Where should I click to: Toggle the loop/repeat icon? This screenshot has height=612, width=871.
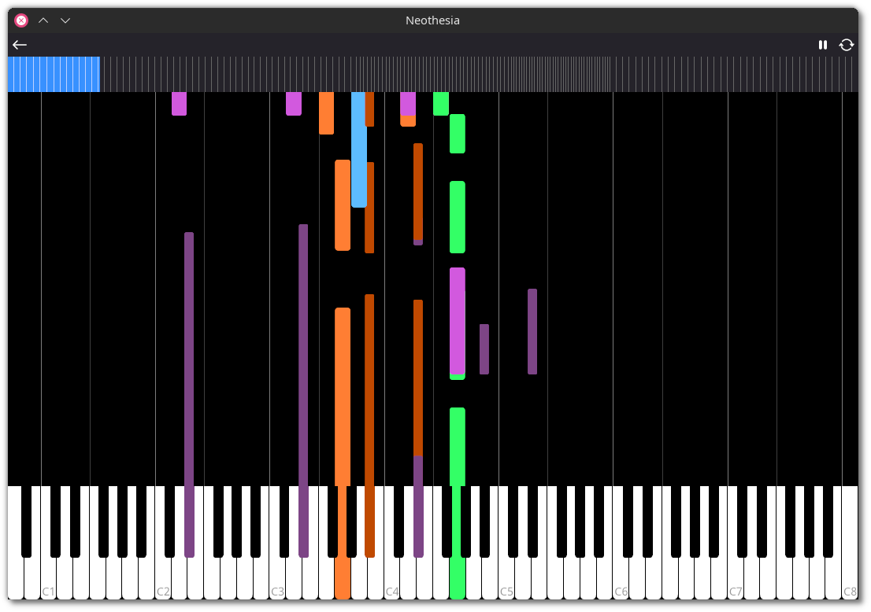847,45
